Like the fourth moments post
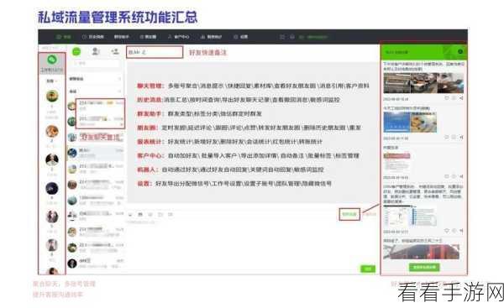This screenshot has width=504, height=308. pos(447,231)
